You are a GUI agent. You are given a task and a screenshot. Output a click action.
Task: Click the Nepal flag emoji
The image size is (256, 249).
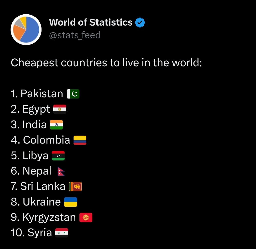click(61, 171)
